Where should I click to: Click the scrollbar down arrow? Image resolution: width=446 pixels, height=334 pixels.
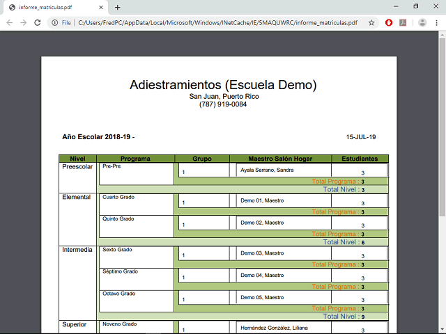point(442,329)
